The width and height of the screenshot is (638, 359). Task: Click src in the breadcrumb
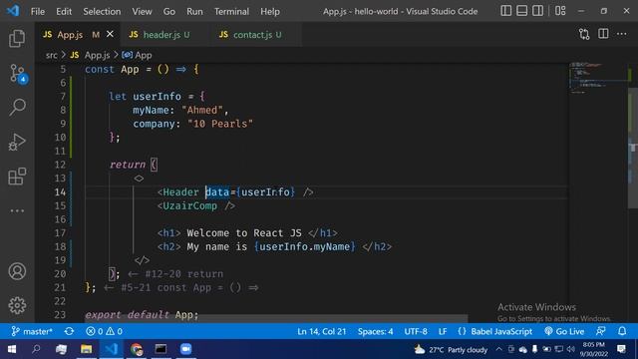(51, 55)
